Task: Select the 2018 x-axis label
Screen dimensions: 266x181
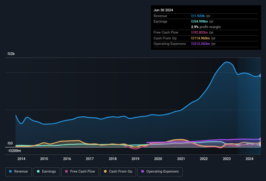Action: coord(113,159)
